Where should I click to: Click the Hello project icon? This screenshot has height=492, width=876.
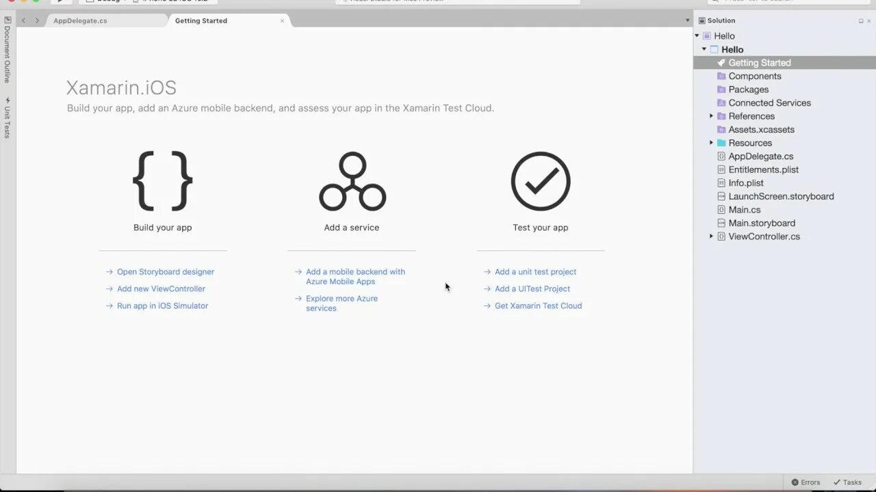point(714,49)
